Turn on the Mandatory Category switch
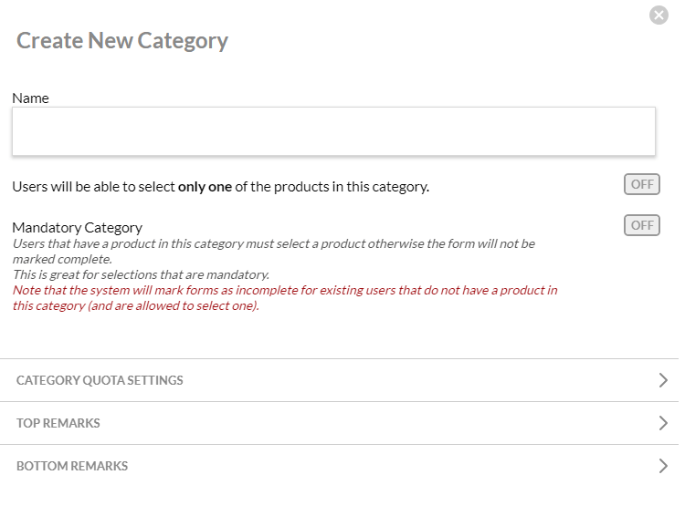This screenshot has width=685, height=516. coord(641,225)
